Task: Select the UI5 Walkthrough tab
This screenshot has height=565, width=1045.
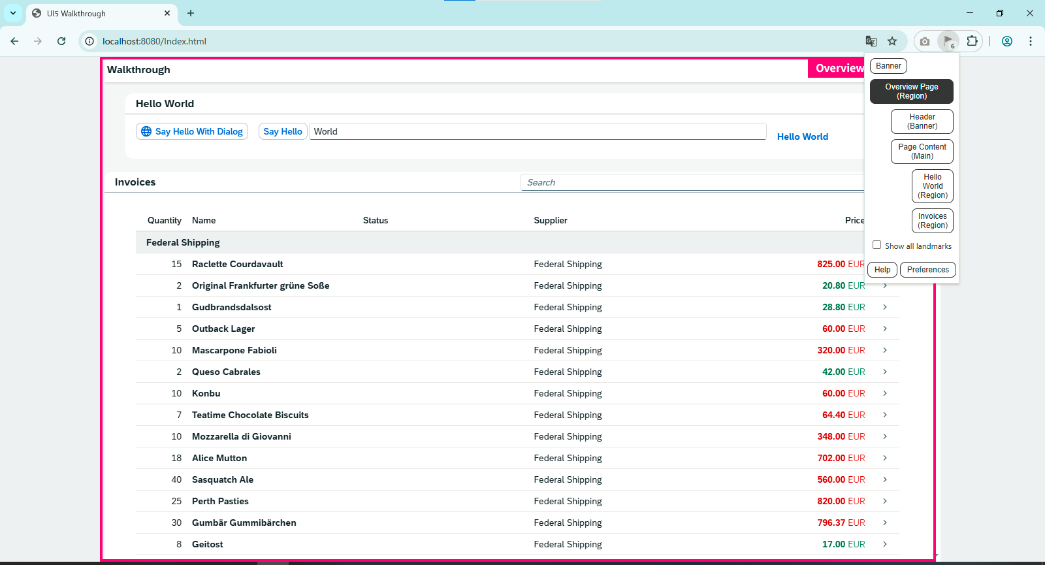Action: coord(101,14)
